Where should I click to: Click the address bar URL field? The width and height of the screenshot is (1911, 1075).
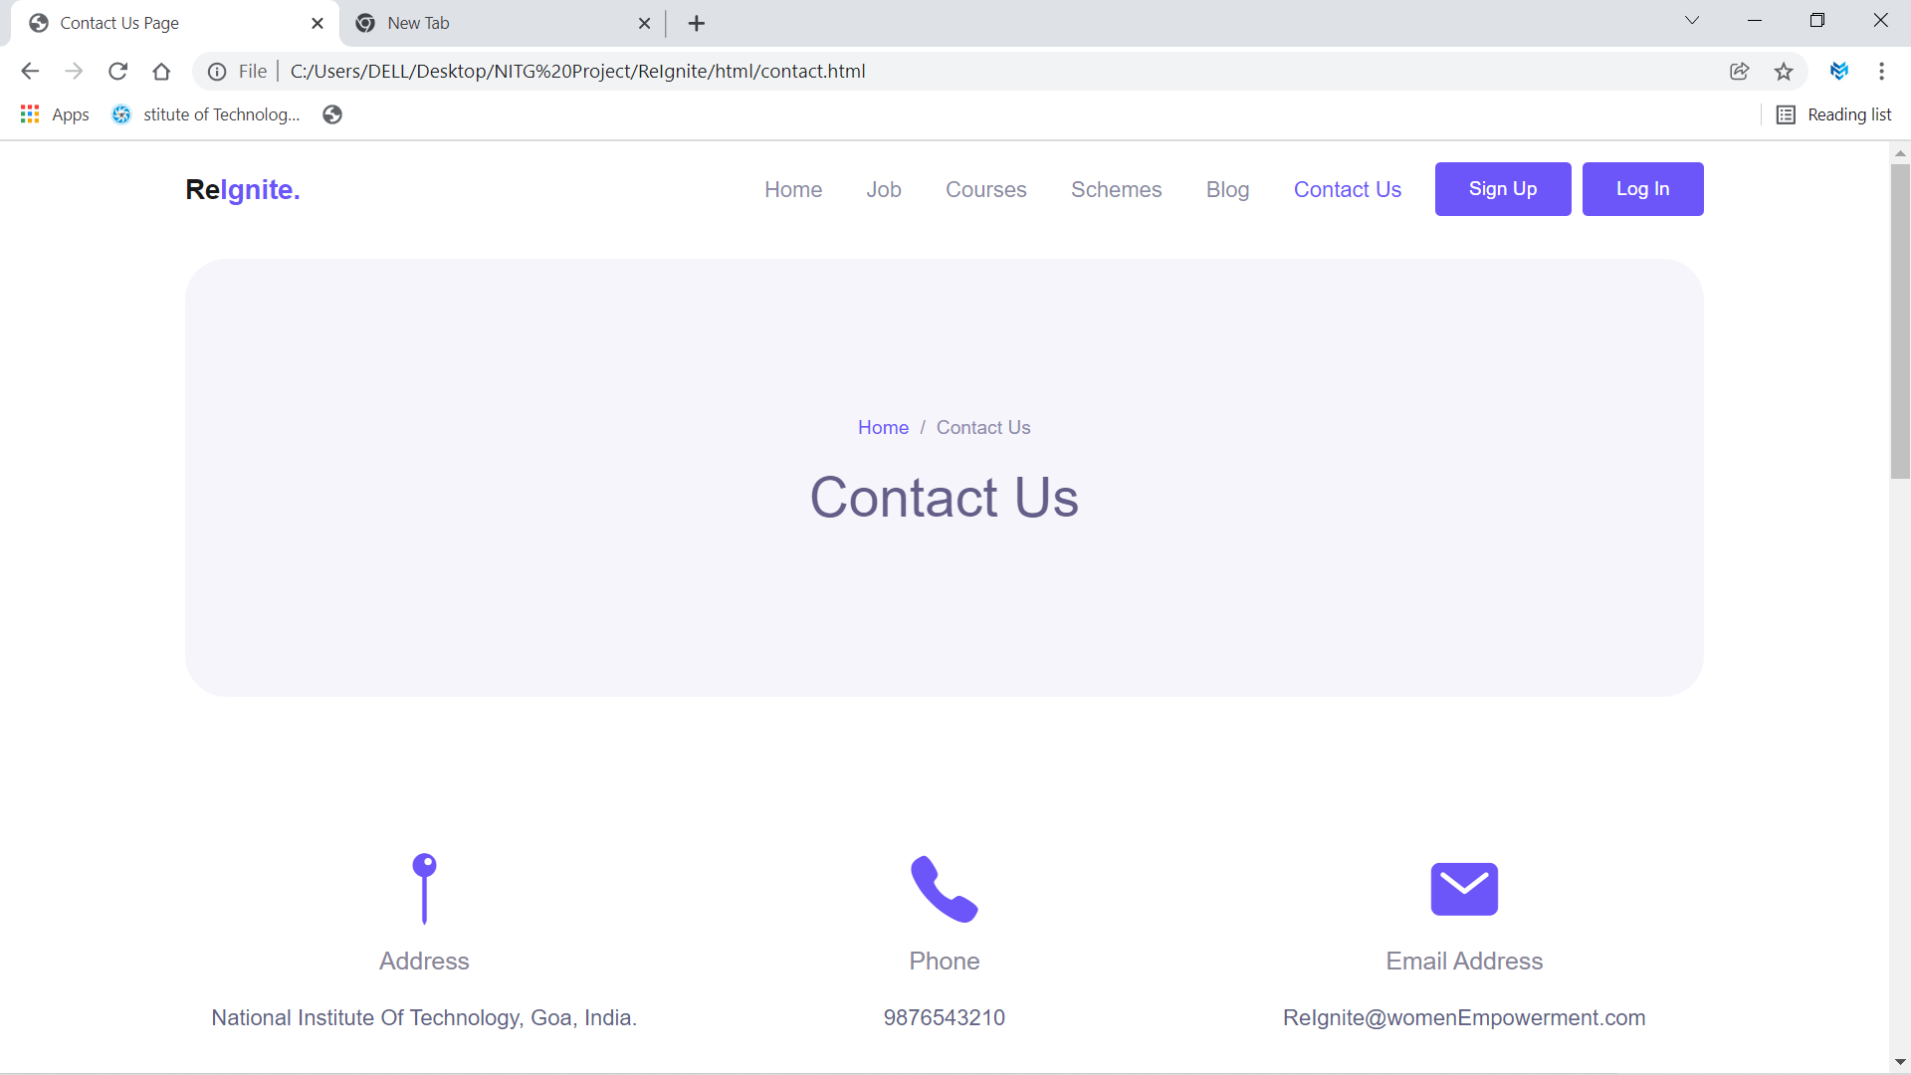995,71
